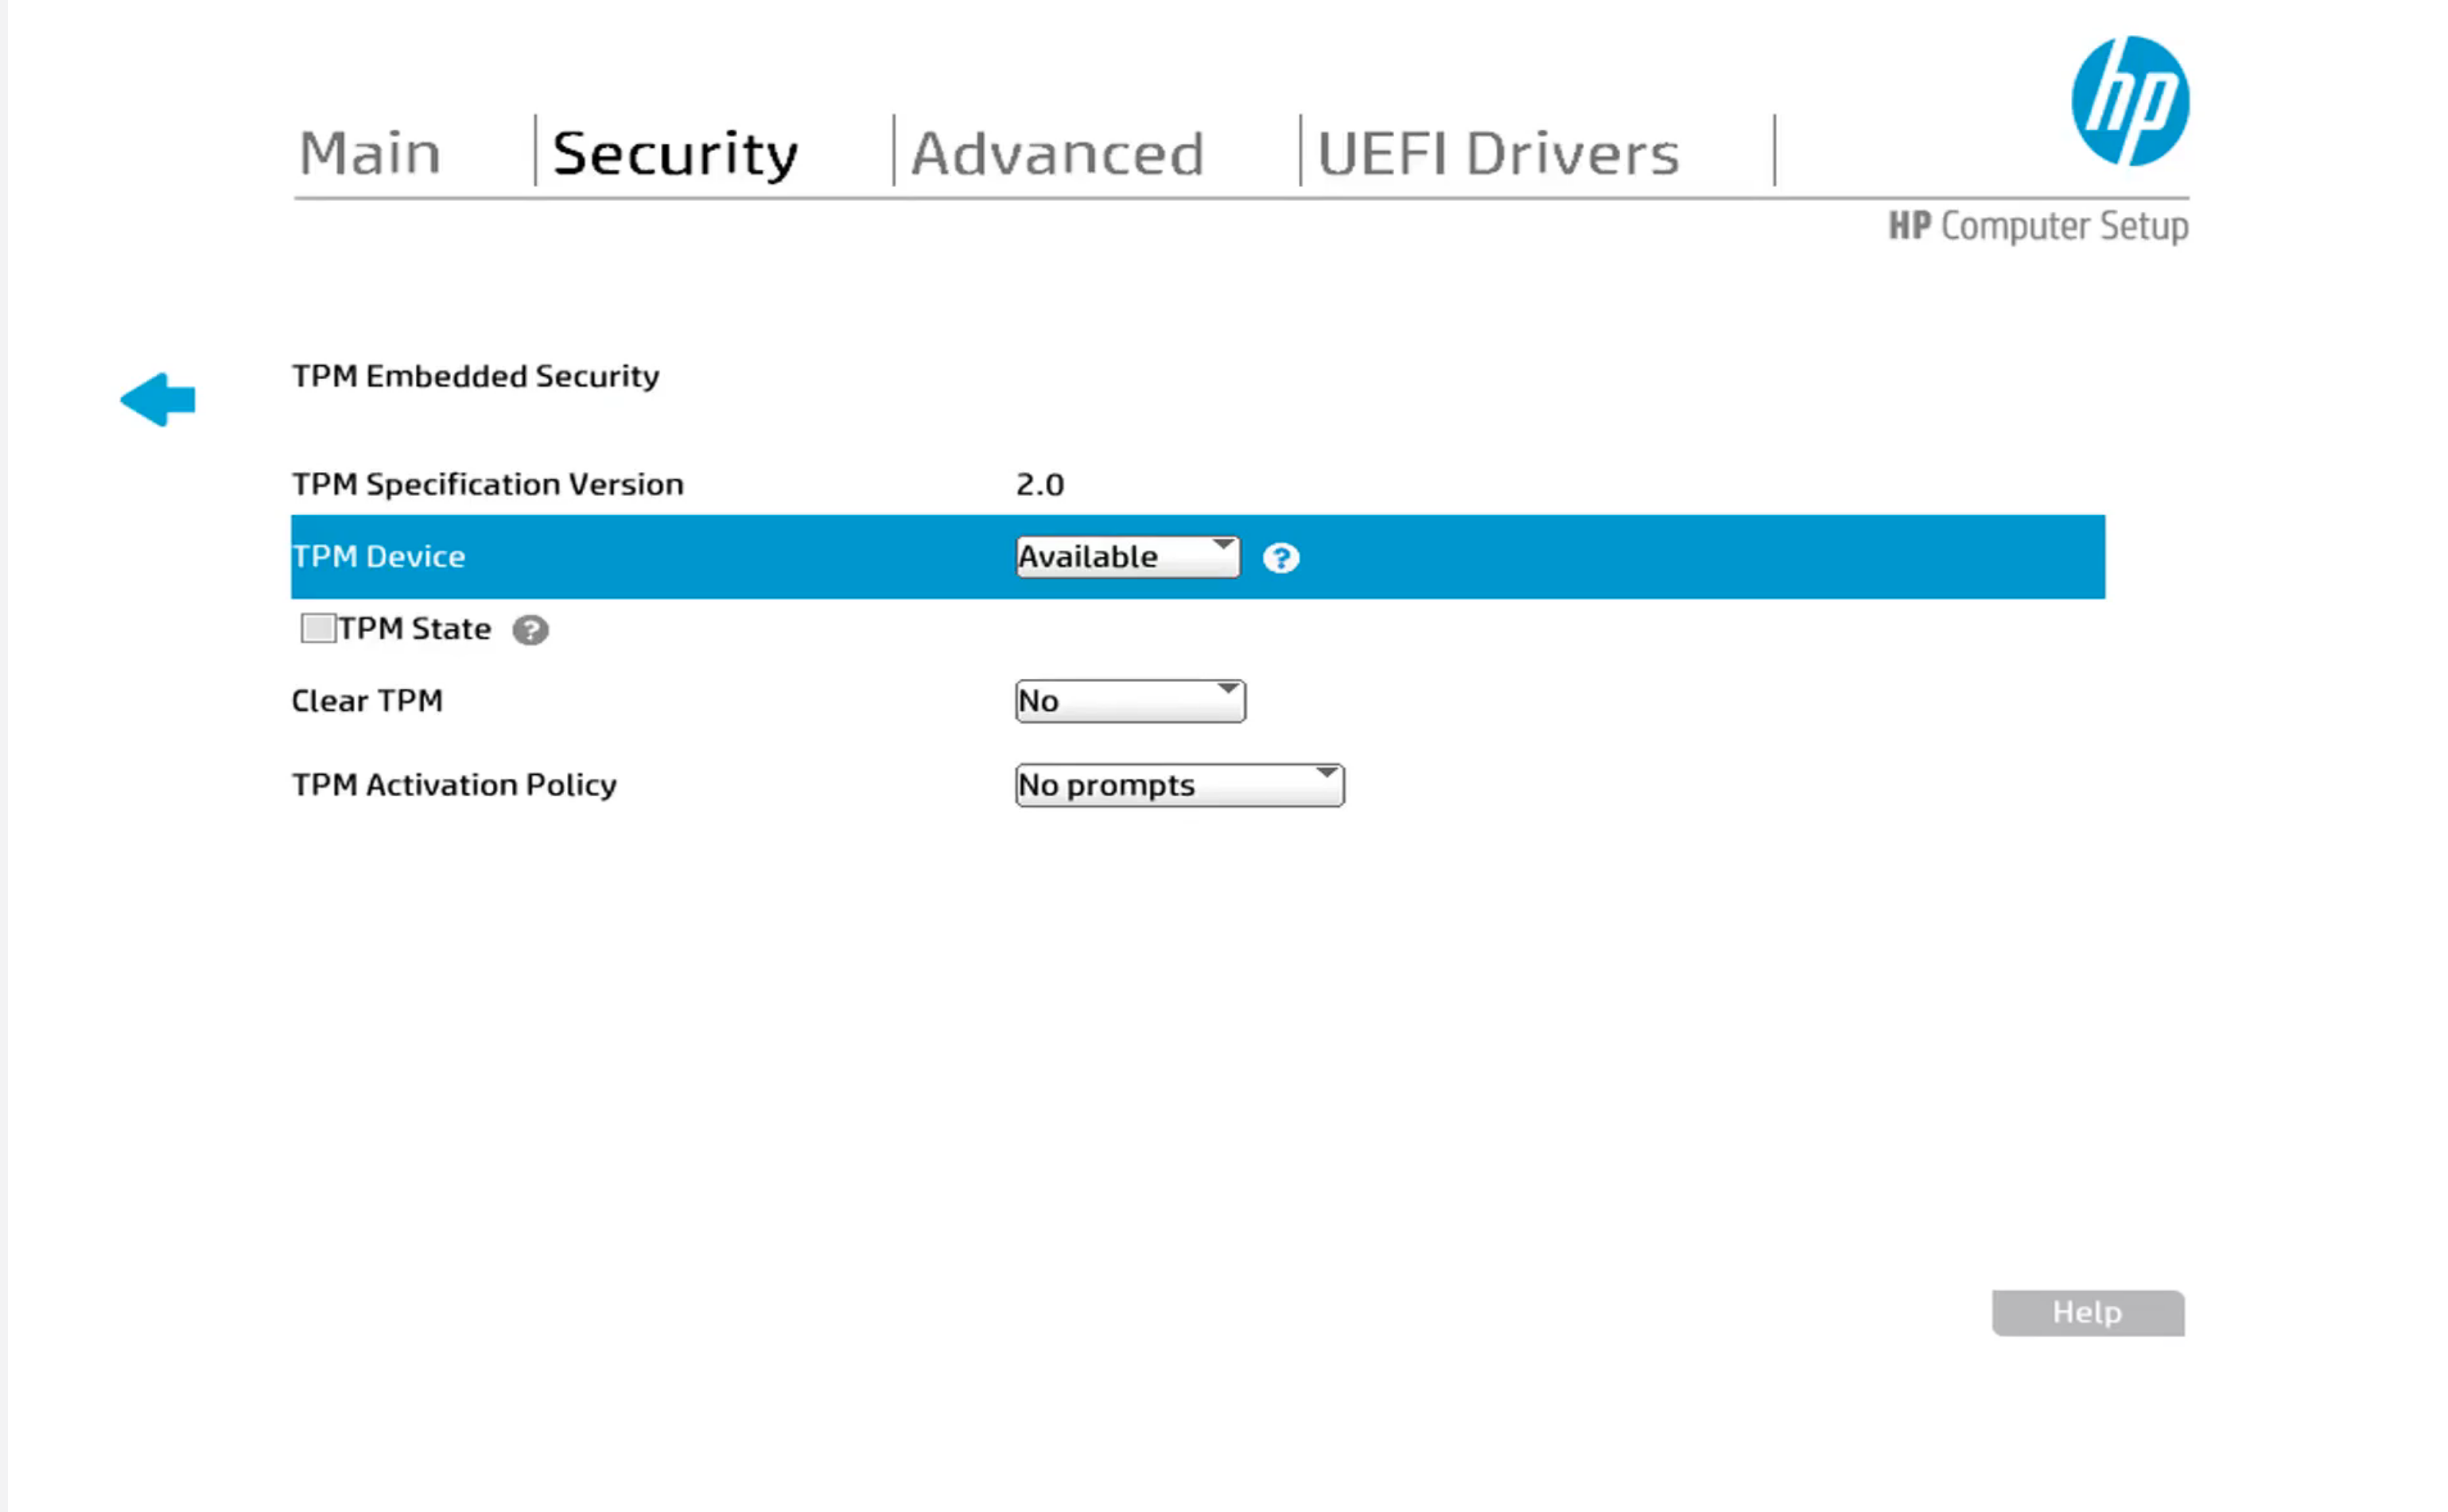Screen dimensions: 2448x1512
Task: Open help icon beside TPM Device dropdown
Action: 1280,558
